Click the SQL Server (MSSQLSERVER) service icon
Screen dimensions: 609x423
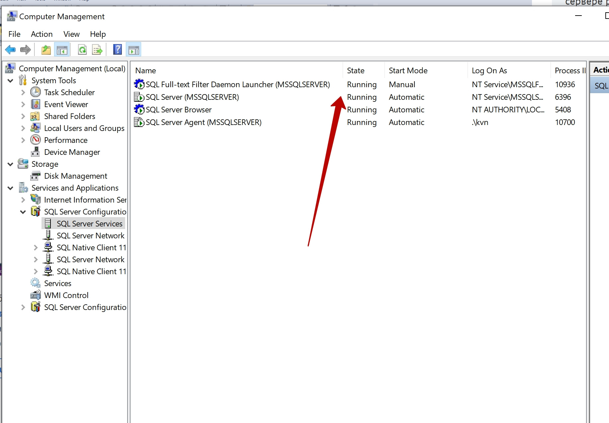pos(139,97)
